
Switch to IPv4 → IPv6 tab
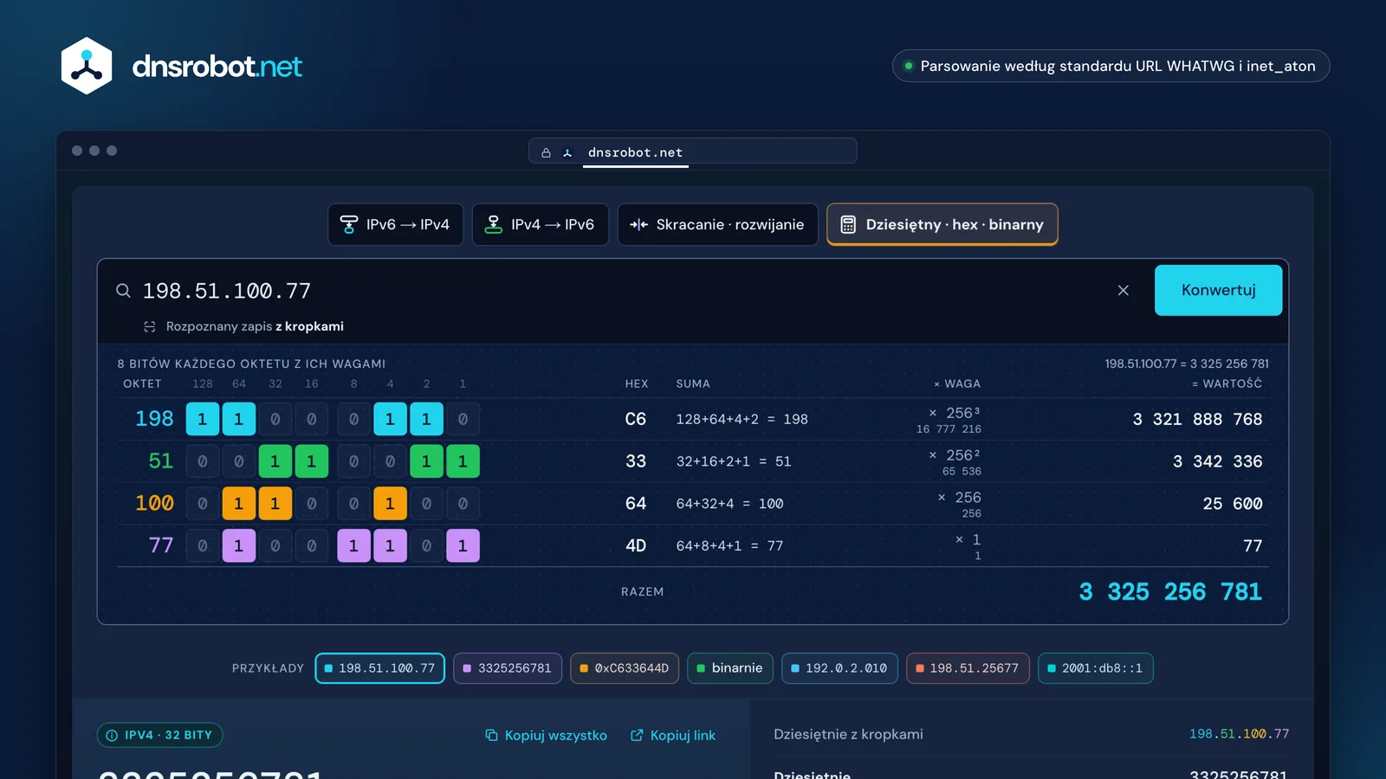coord(541,224)
